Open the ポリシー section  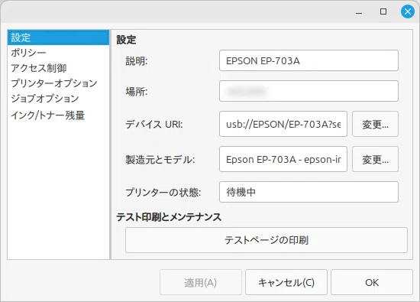pyautogui.click(x=58, y=53)
